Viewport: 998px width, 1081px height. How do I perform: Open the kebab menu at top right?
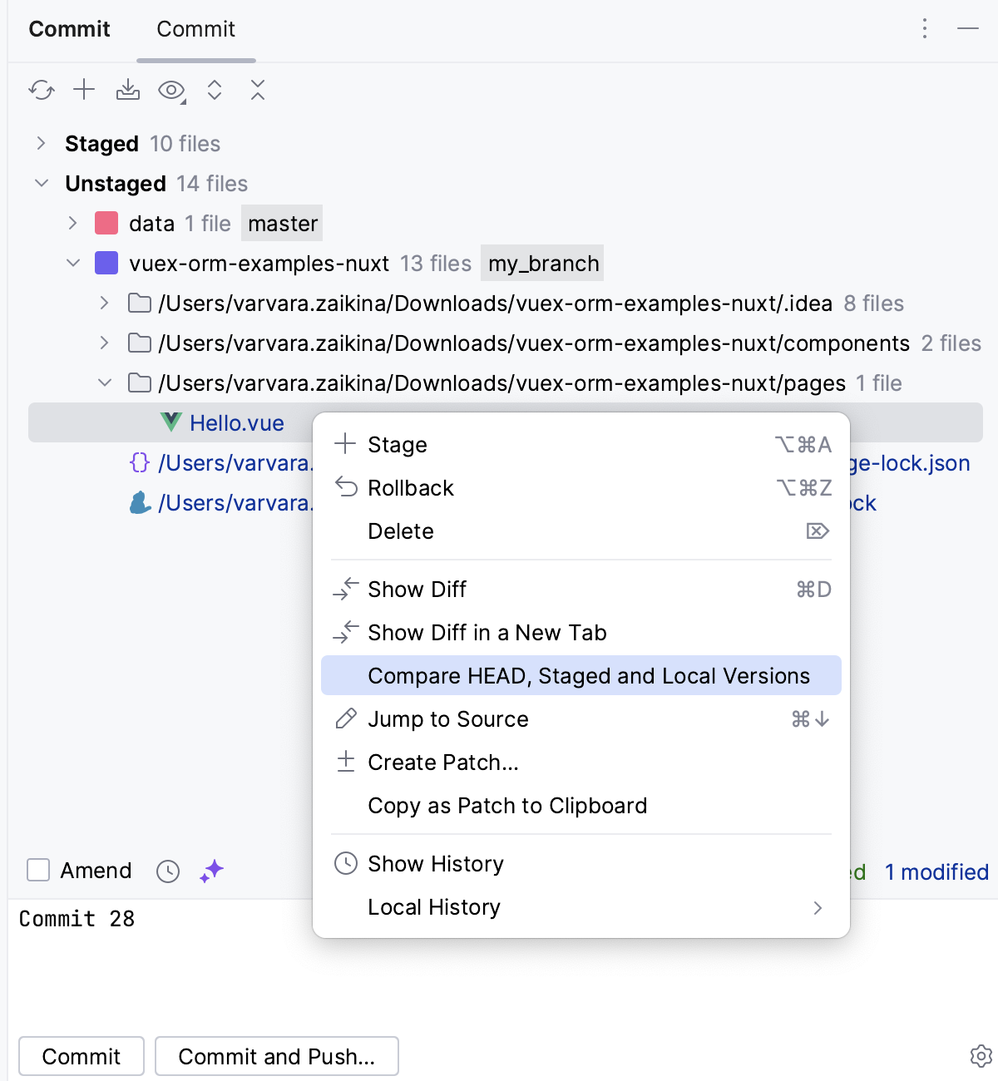(924, 28)
